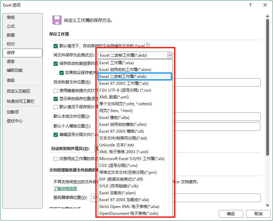Screen dimensions: 273x221
Task: Choose 单个文件网页(*.mht, *.mhtml)
Action: click(135, 104)
